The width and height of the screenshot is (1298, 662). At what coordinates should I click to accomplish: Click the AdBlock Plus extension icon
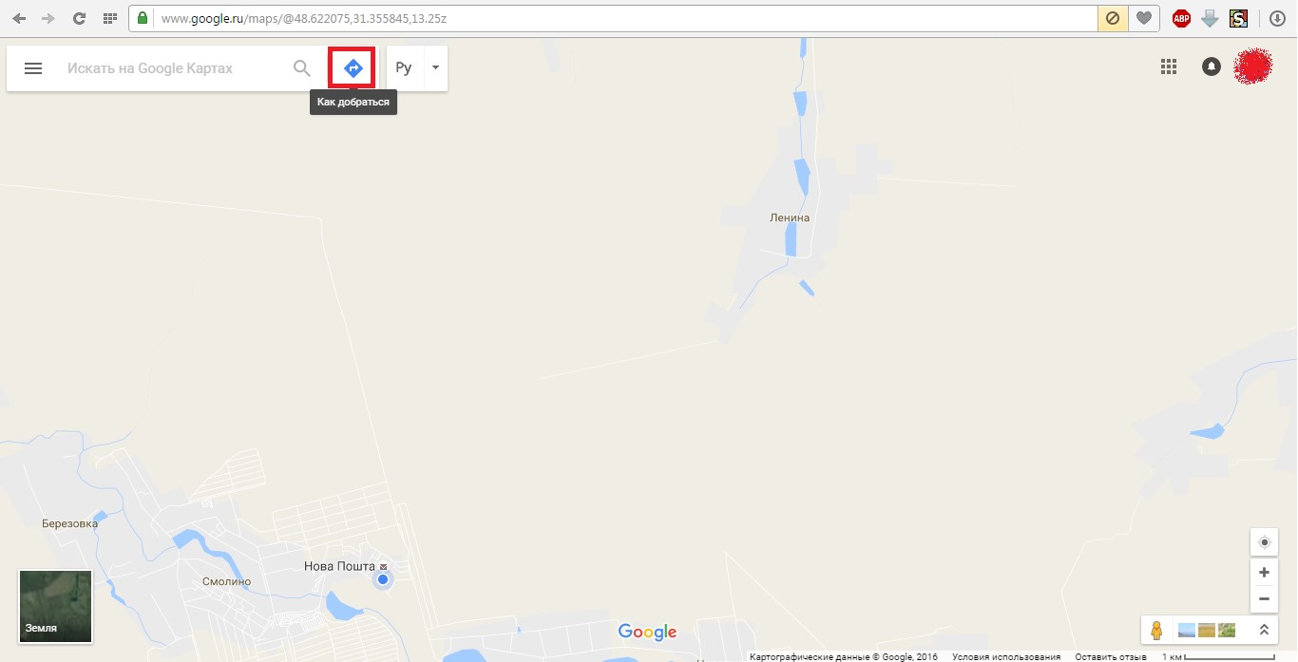tap(1181, 18)
